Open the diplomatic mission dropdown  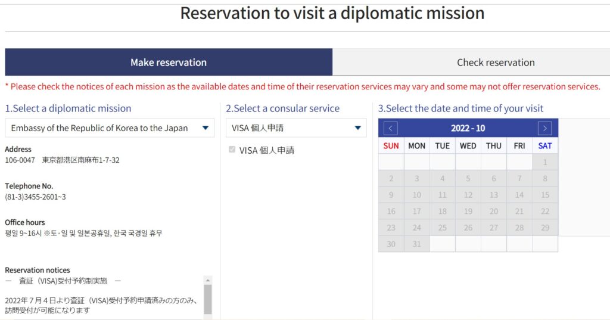(x=110, y=128)
